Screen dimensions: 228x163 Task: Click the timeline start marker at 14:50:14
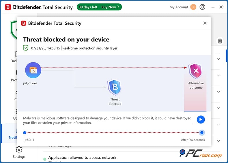pos(25,132)
